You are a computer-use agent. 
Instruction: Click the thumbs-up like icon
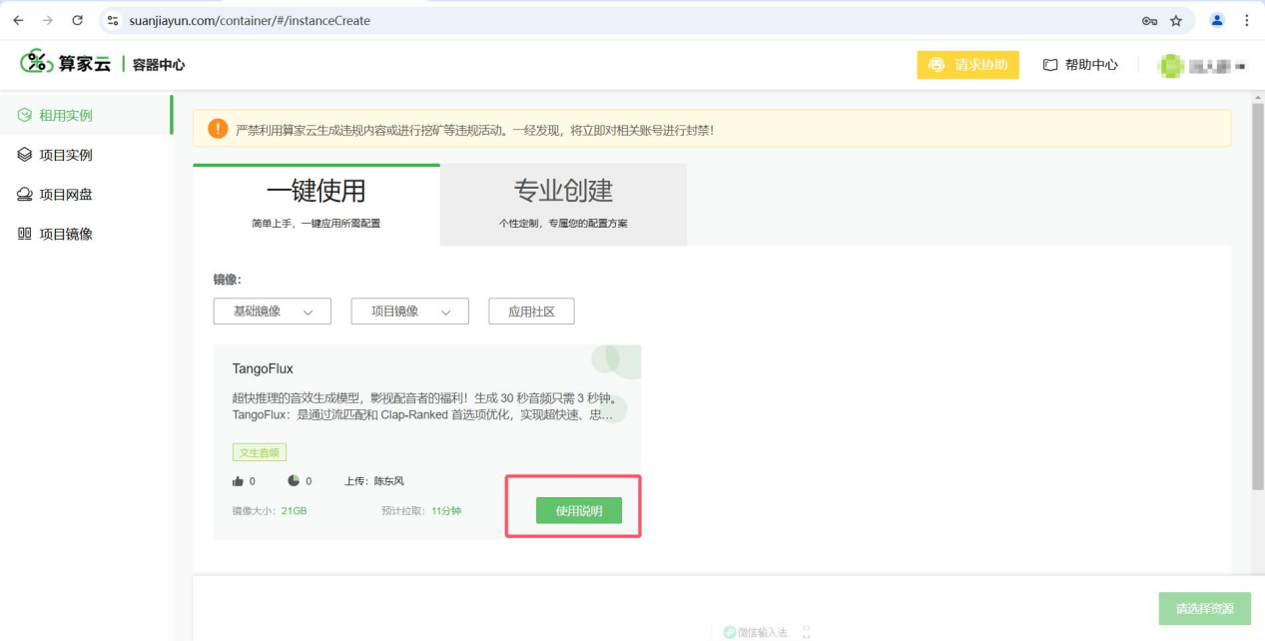(x=238, y=481)
